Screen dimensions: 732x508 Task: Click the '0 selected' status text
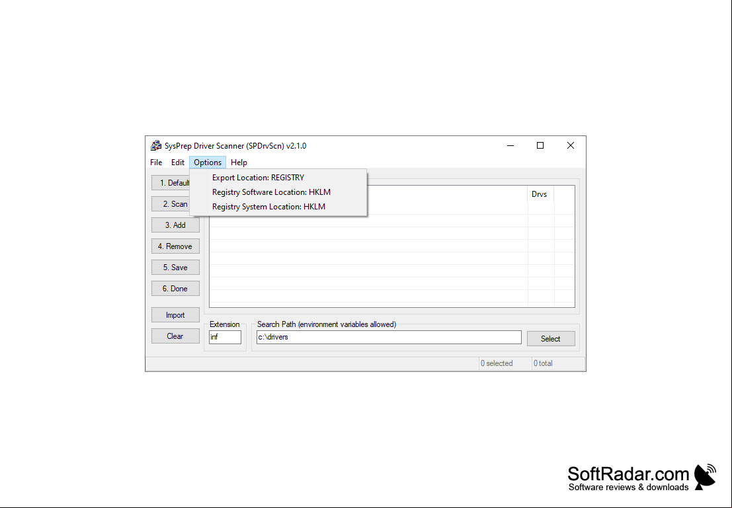497,363
